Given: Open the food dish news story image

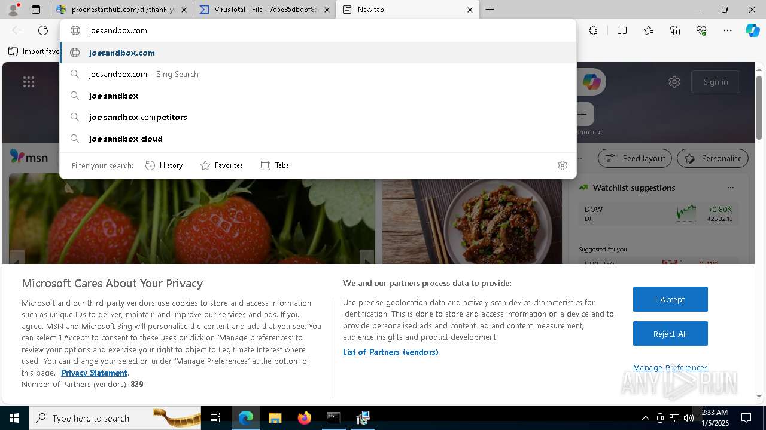Looking at the screenshot, I should click(472, 219).
